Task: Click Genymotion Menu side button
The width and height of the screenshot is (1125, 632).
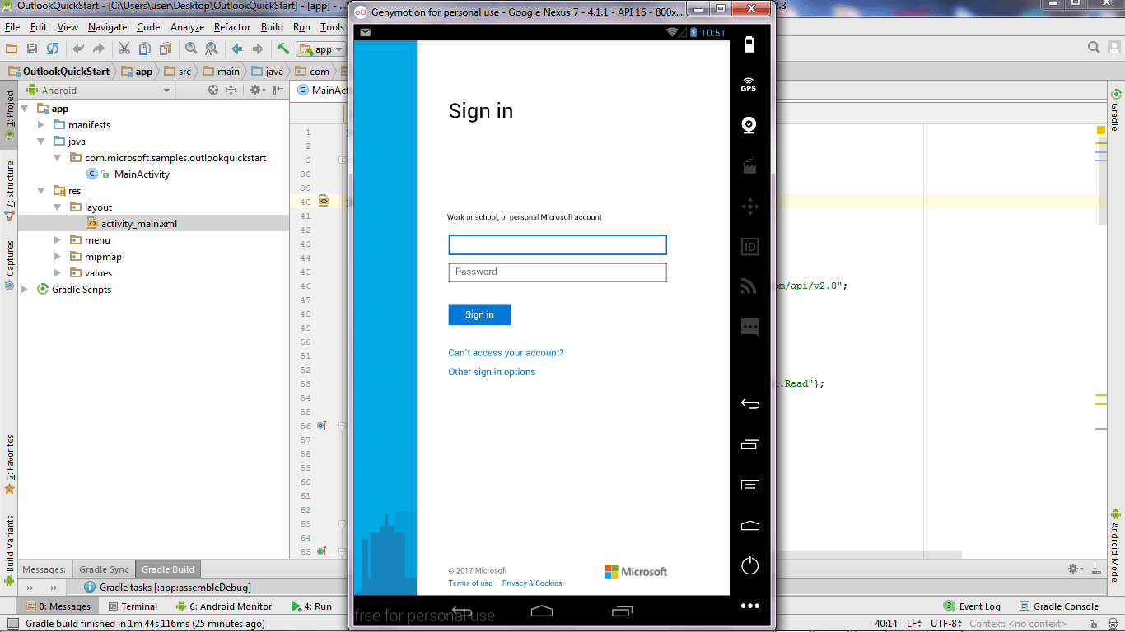Action: tap(749, 485)
